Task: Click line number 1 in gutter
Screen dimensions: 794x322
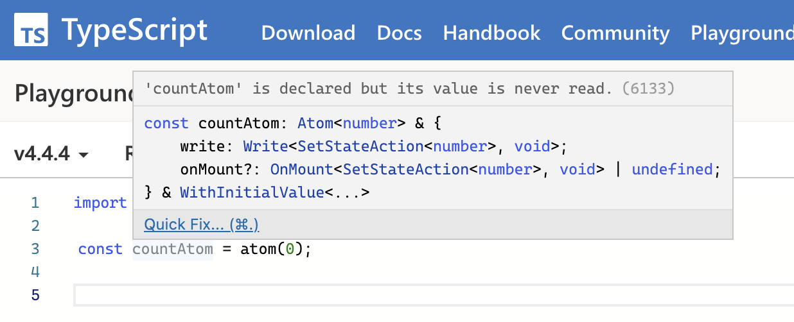Action: coord(35,203)
